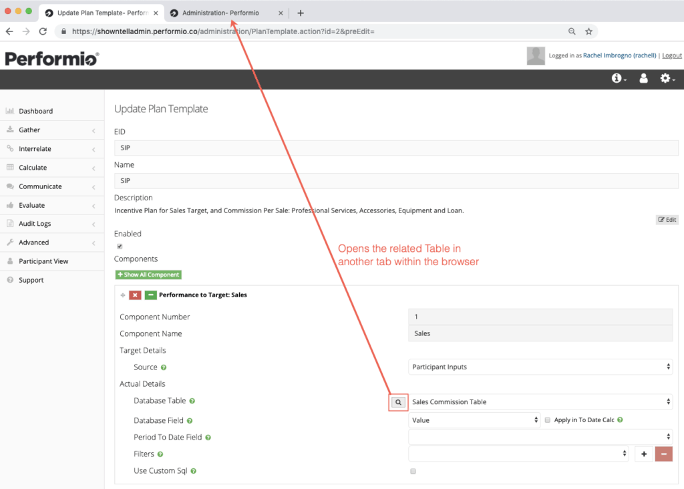Expand the Calculate sidebar menu
This screenshot has height=489, width=684.
point(52,168)
